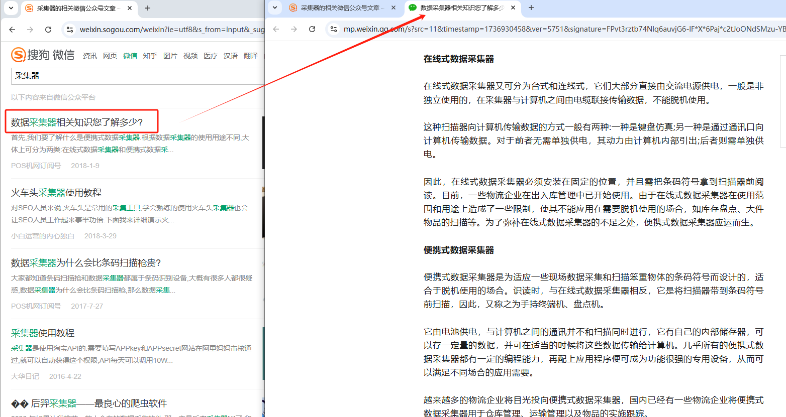Click the Sogou favicon on left window tab
Image resolution: width=786 pixels, height=417 pixels.
pos(29,8)
